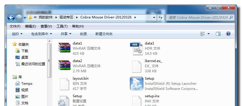The height and width of the screenshot is (106, 242).
Task: Click the 收藏夹 star icon
Action: (15, 44)
